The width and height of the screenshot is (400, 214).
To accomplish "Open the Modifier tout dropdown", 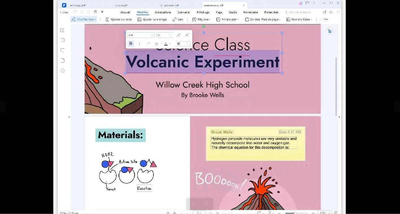I will [x=84, y=19].
